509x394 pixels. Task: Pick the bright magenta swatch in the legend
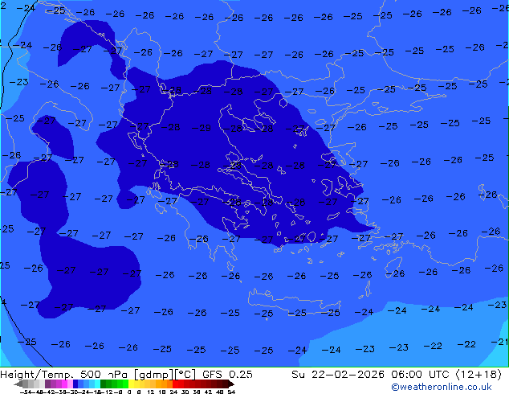tap(64, 384)
